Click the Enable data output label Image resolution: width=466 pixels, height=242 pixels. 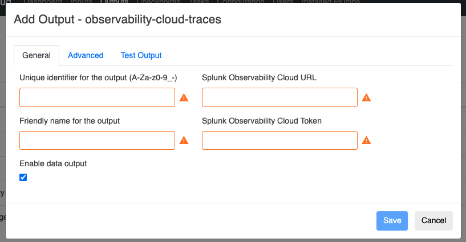click(53, 163)
